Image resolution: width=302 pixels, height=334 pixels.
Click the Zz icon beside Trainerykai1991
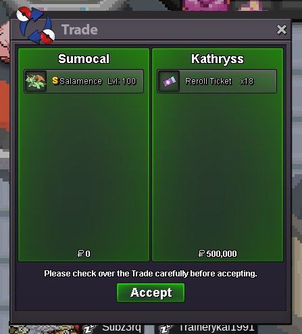(166, 329)
